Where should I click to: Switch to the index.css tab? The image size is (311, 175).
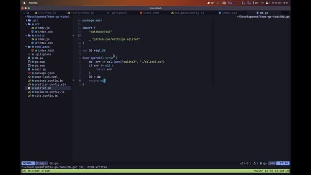point(228,13)
